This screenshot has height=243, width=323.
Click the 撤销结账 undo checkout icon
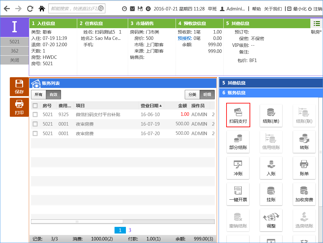tap(238, 220)
